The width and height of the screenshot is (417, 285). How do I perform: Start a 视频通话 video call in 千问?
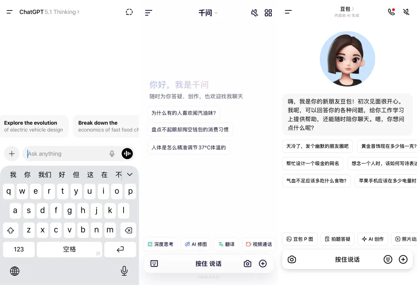click(x=259, y=244)
